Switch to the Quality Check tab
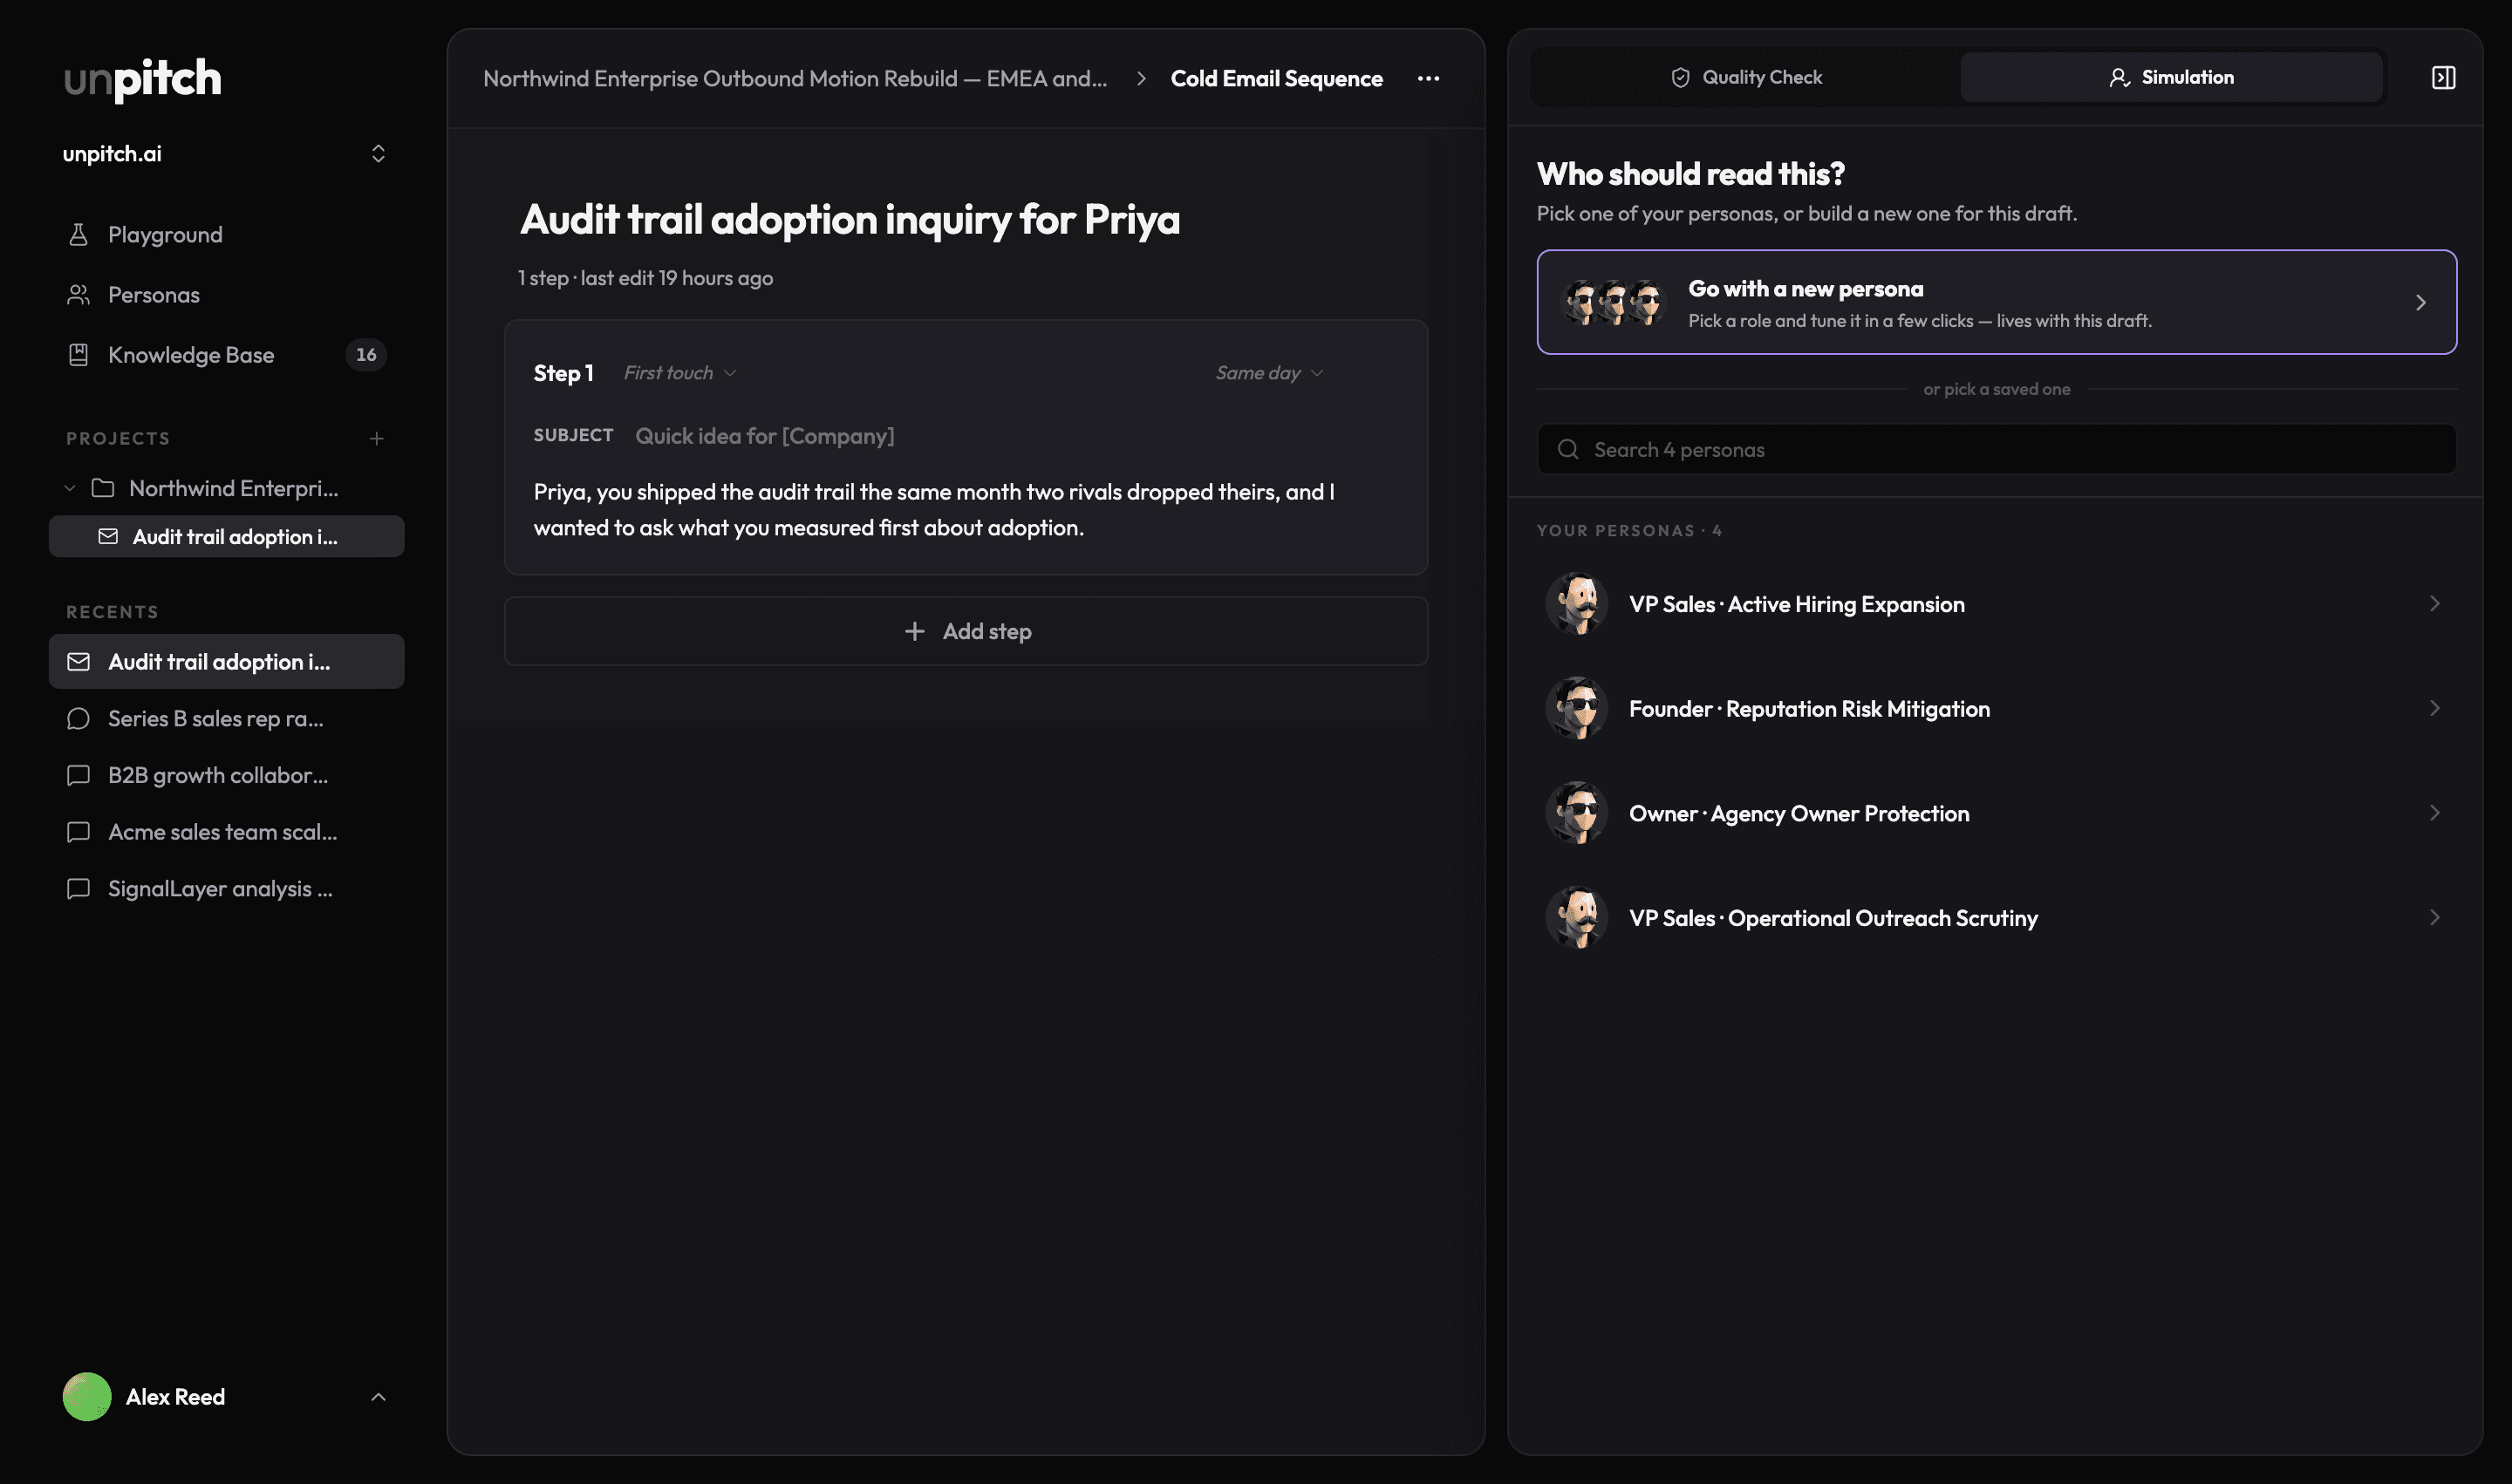2512x1484 pixels. click(1747, 78)
